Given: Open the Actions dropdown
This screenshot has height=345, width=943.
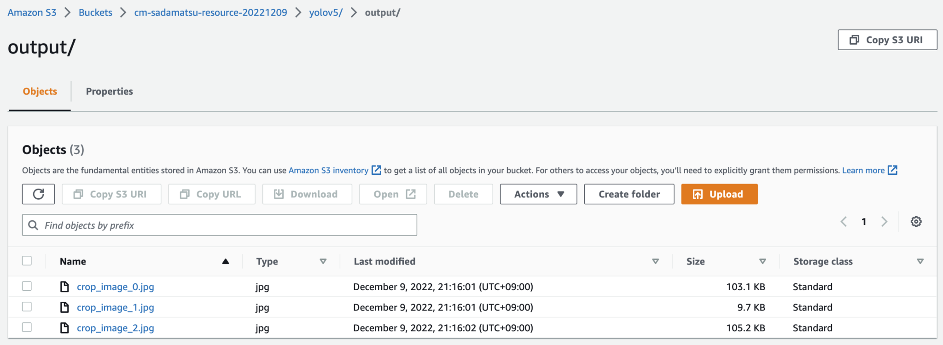Looking at the screenshot, I should [538, 194].
